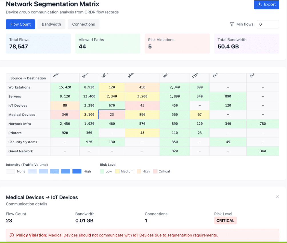
Task: Close the Medical Devices communication details panel
Action: tap(277, 197)
